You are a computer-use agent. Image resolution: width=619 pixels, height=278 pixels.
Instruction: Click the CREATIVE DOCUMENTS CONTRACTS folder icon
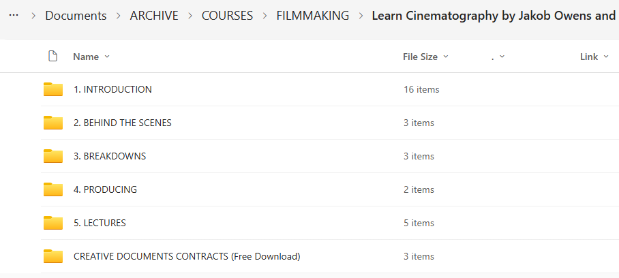tap(52, 256)
